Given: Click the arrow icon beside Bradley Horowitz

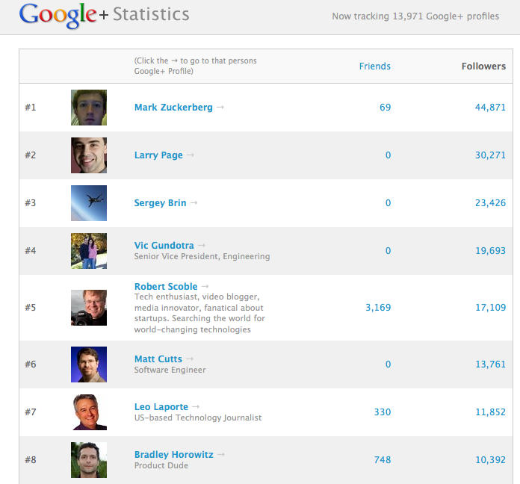Looking at the screenshot, I should coord(221,455).
